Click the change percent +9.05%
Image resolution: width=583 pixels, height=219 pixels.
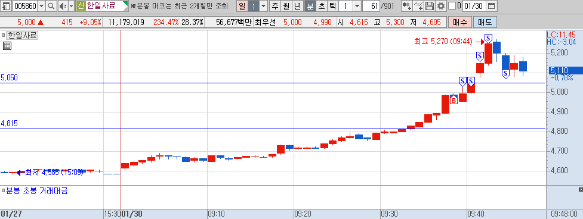point(90,23)
